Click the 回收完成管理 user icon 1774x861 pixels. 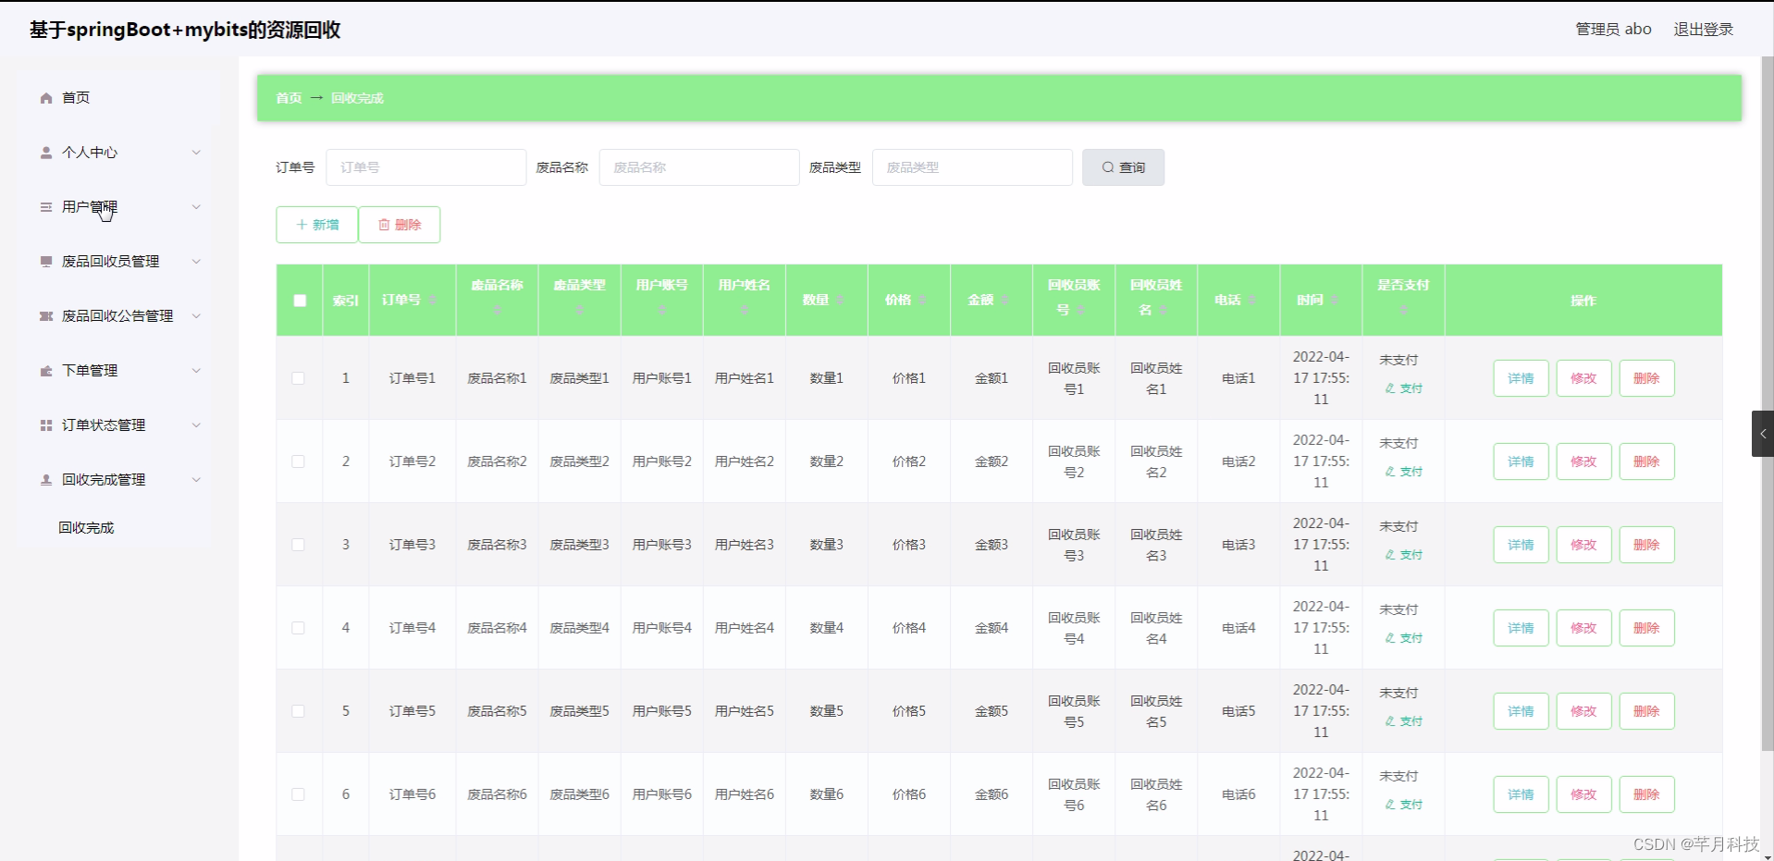click(44, 479)
